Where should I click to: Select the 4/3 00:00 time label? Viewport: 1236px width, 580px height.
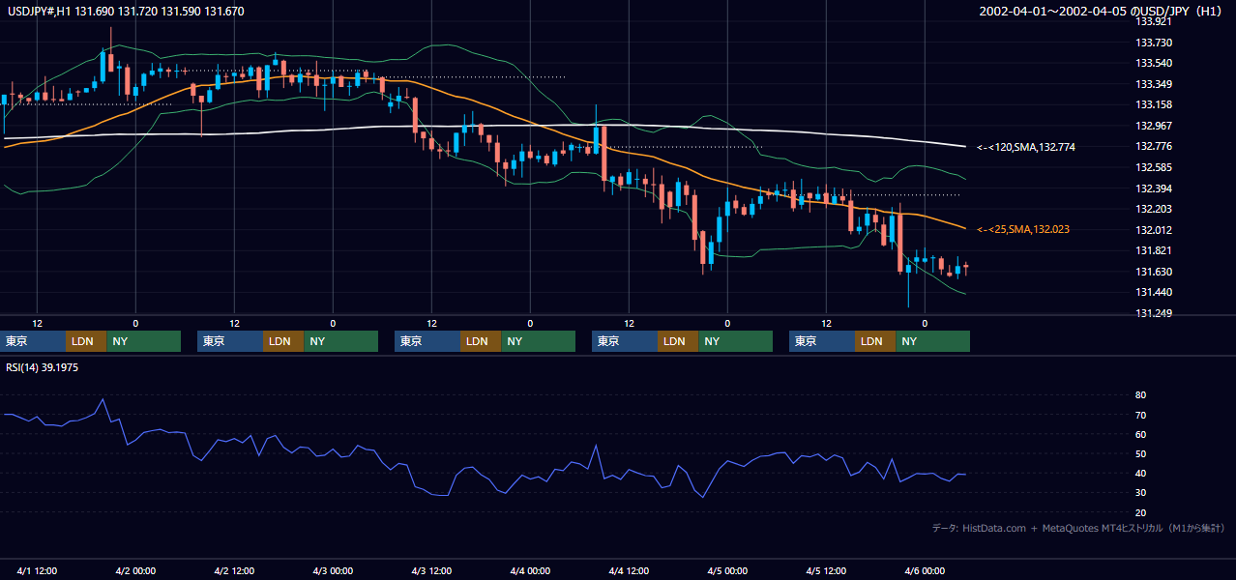(333, 571)
